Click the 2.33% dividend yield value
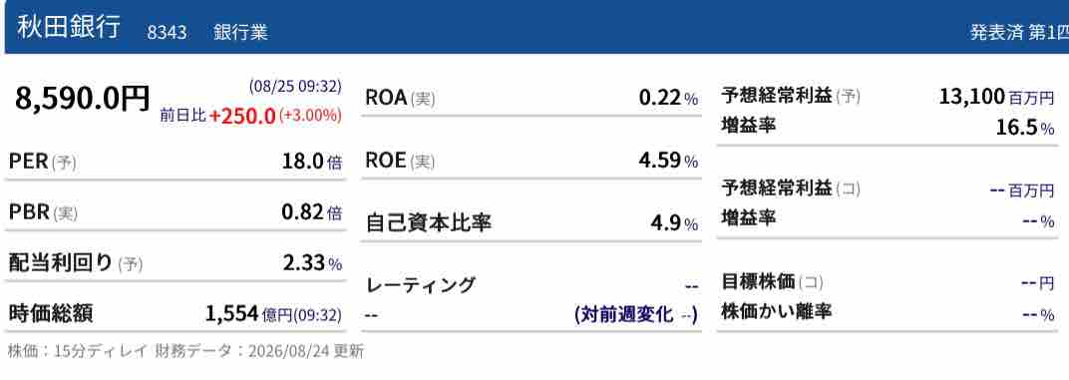Screen dimensions: 1069x380 313,262
